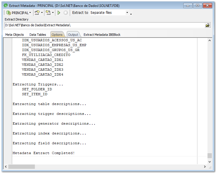Open the Extract to combo box
The image size is (217, 174).
click(110, 13)
